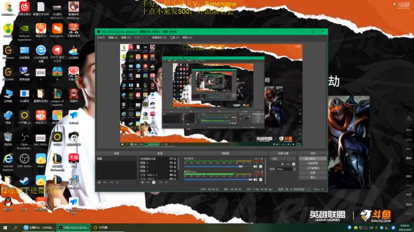Add a new scene with the plus icon

click(x=99, y=183)
